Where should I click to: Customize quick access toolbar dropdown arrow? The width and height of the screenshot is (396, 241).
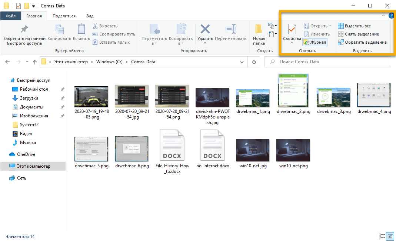pos(33,6)
